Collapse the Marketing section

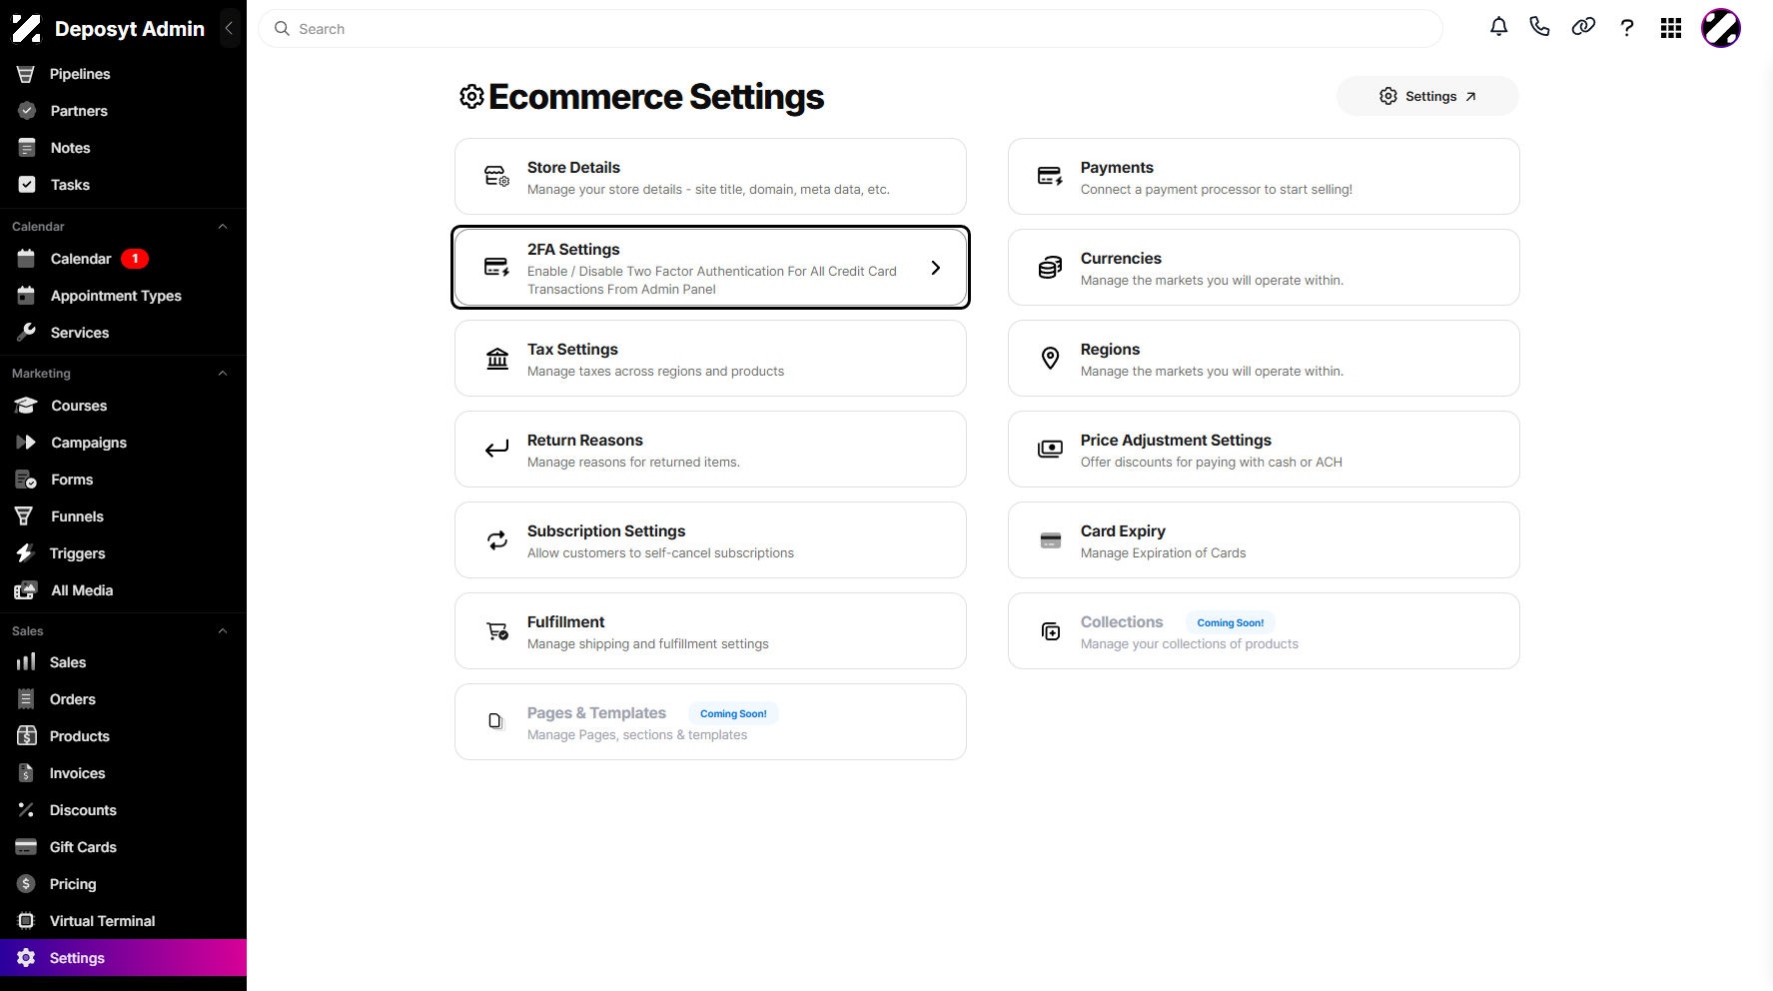coord(223,374)
